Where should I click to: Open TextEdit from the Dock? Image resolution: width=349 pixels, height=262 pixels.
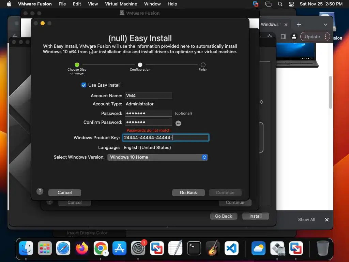pos(176,248)
